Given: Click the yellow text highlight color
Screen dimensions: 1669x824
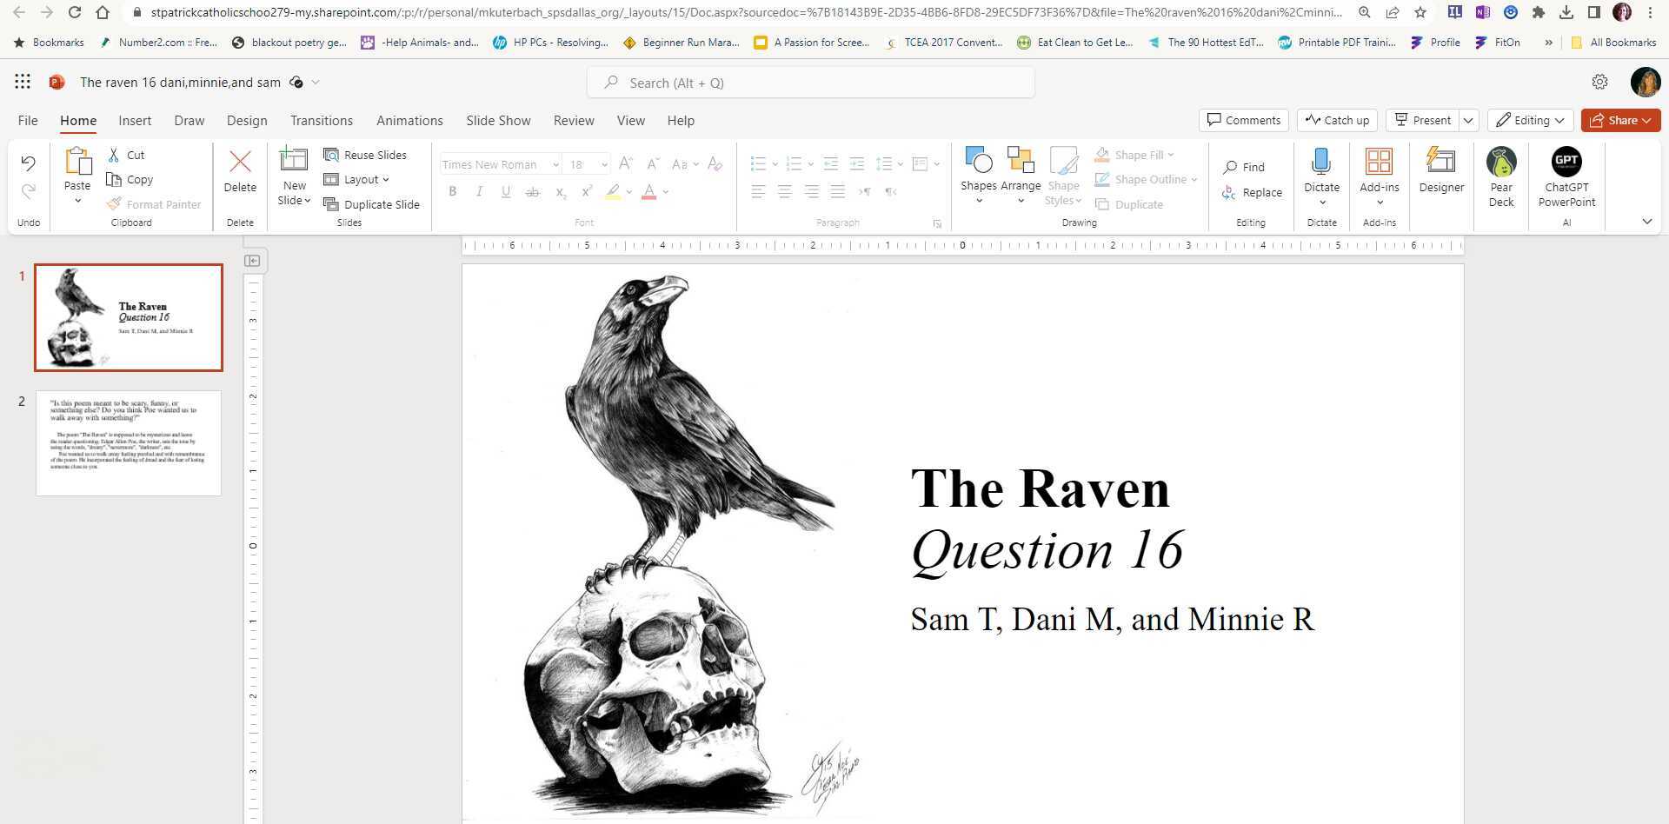Looking at the screenshot, I should (613, 191).
